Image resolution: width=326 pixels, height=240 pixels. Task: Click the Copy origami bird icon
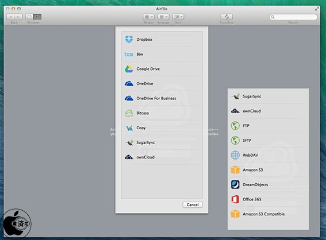pyautogui.click(x=129, y=127)
